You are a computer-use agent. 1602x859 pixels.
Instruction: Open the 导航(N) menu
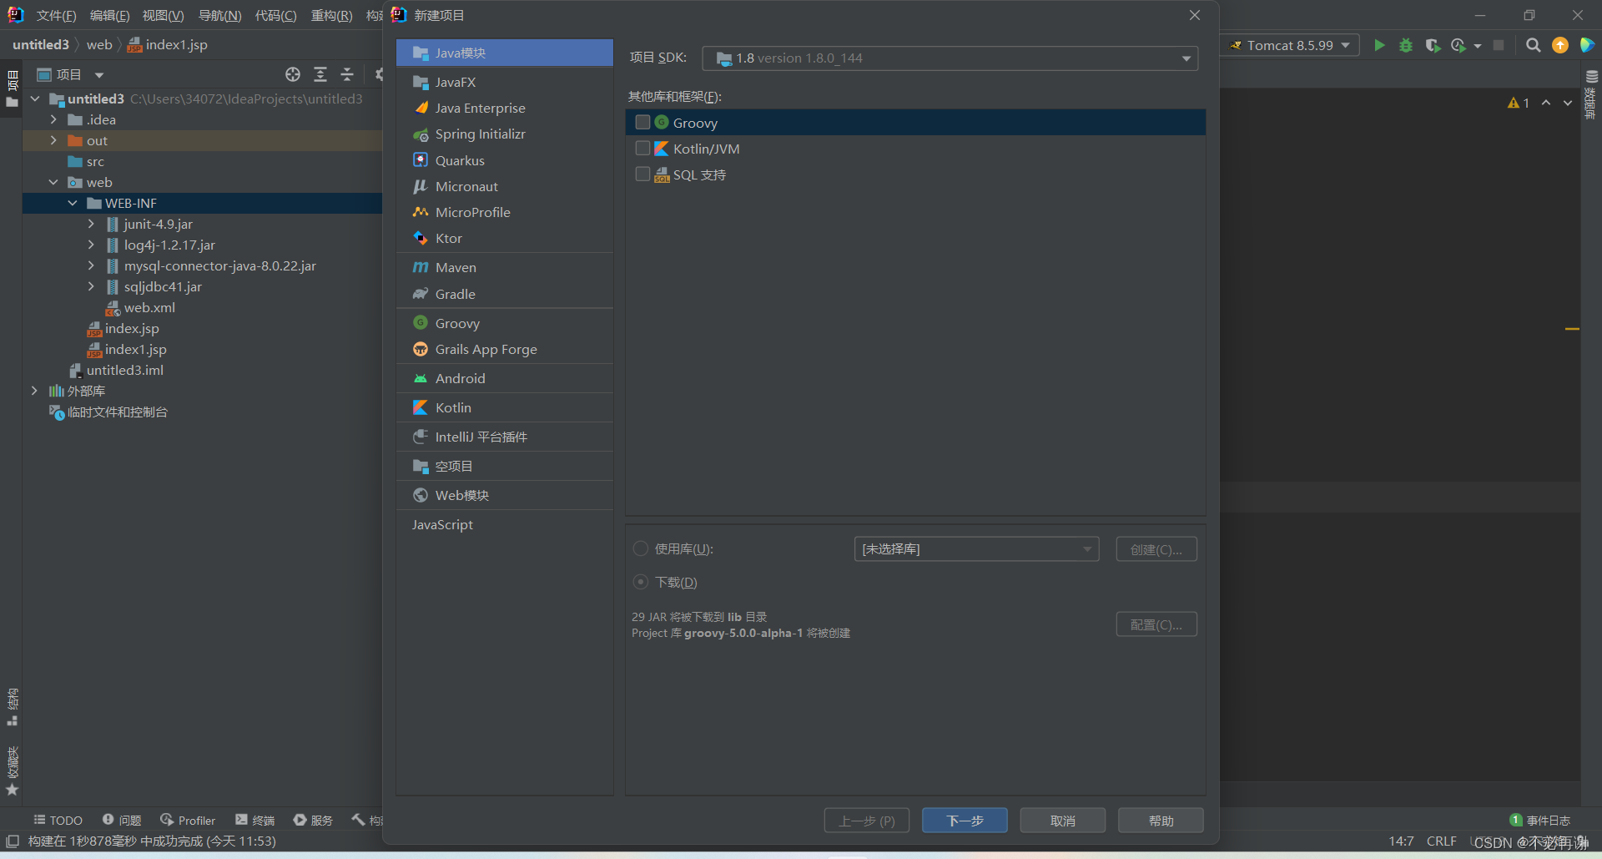tap(219, 15)
